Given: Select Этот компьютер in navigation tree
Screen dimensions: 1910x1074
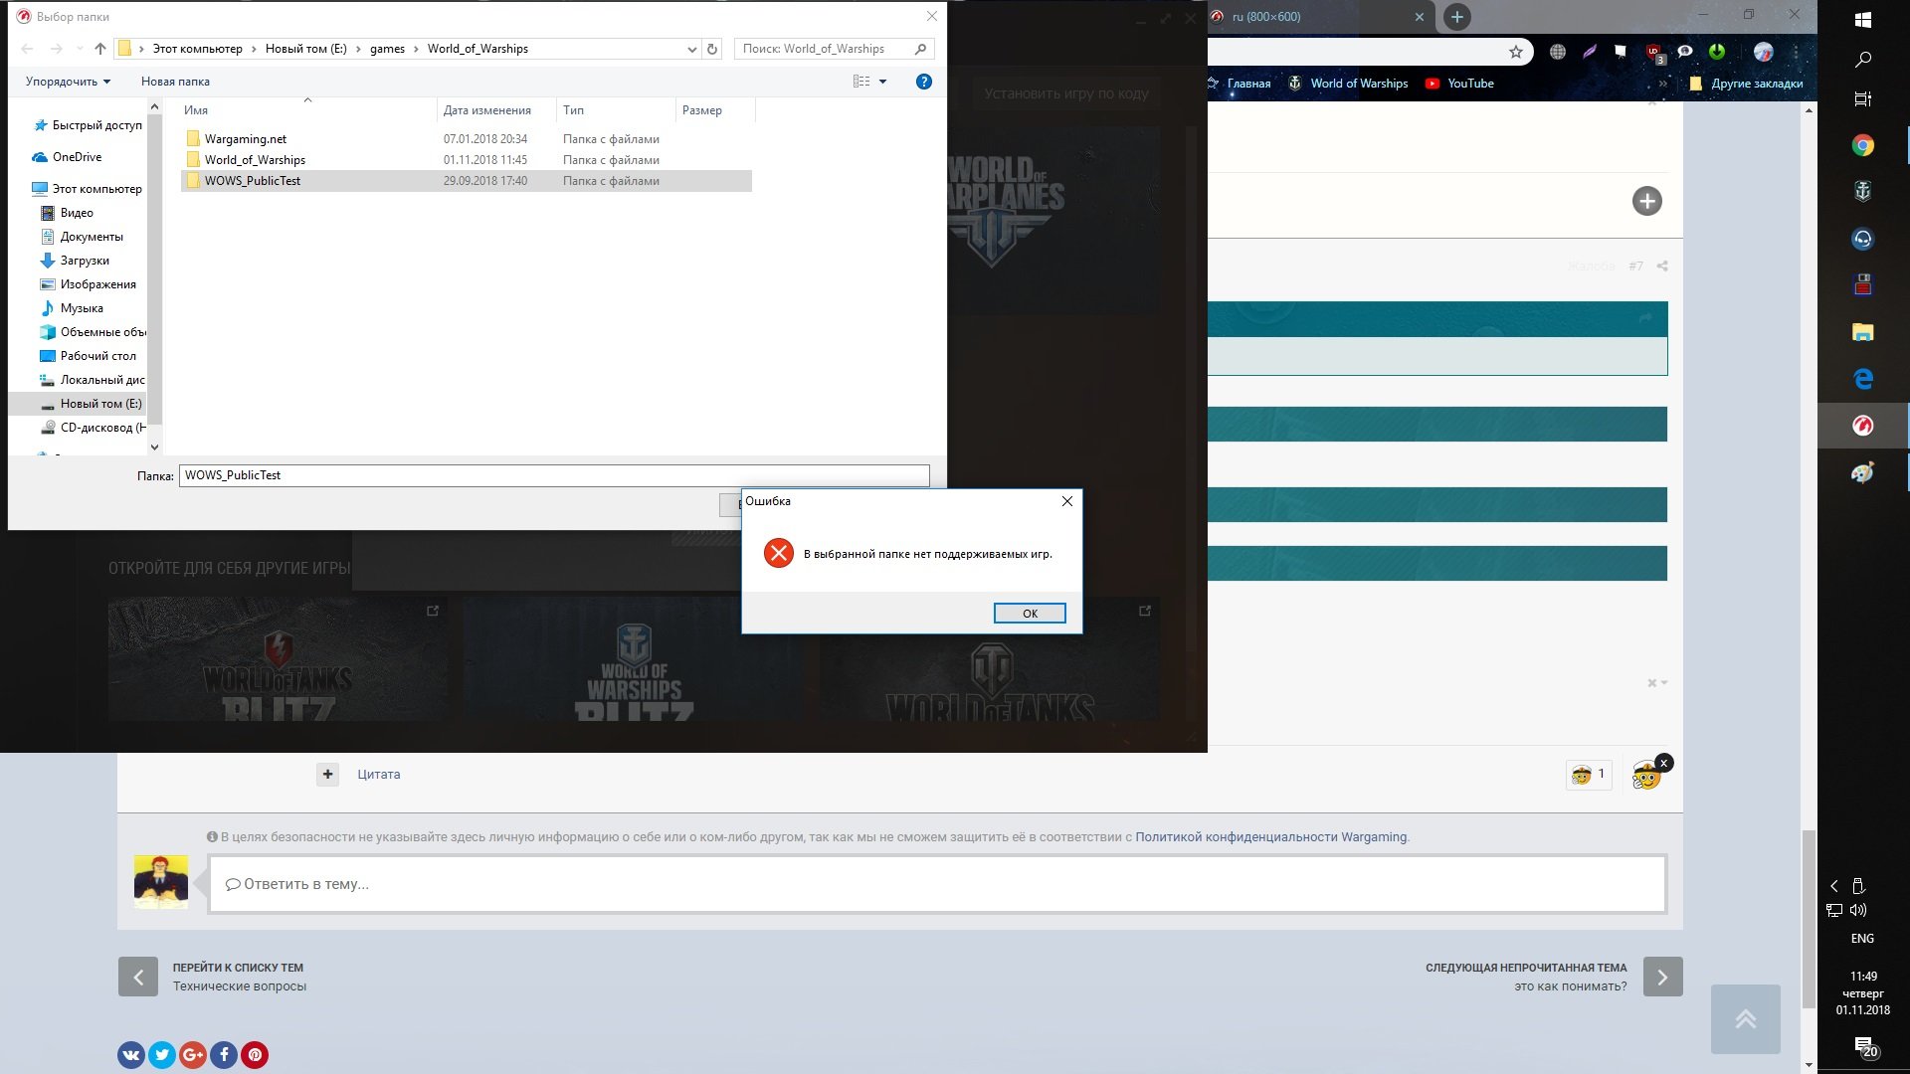Looking at the screenshot, I should click(x=88, y=189).
